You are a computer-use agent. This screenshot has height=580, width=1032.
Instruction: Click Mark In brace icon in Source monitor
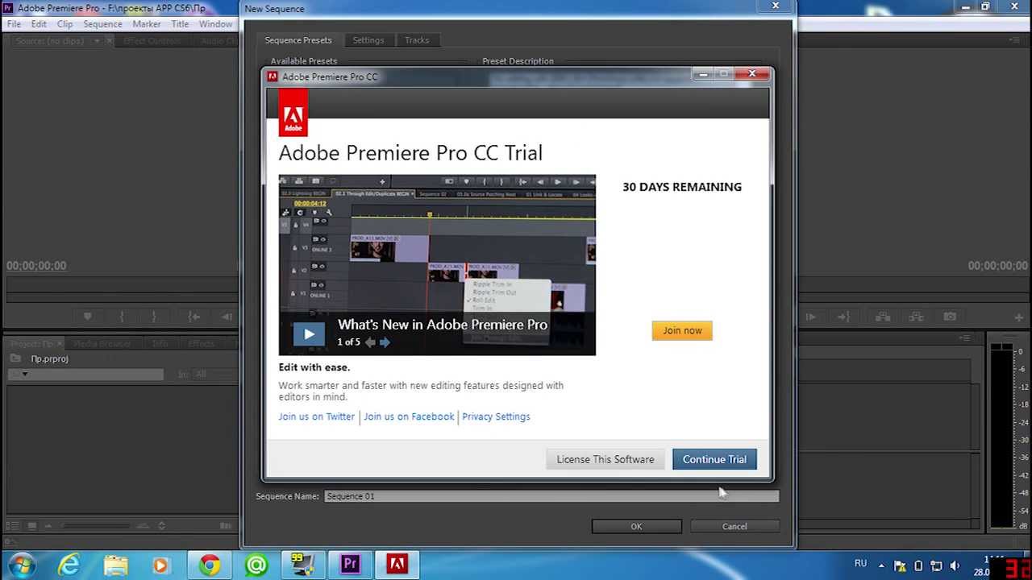pos(122,317)
